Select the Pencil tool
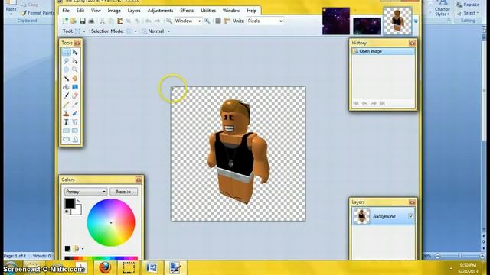The width and height of the screenshot is (490, 275). pyautogui.click(x=67, y=105)
